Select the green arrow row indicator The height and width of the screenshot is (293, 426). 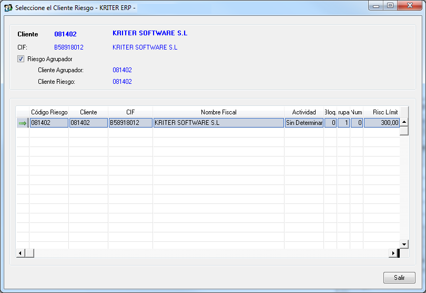click(23, 123)
